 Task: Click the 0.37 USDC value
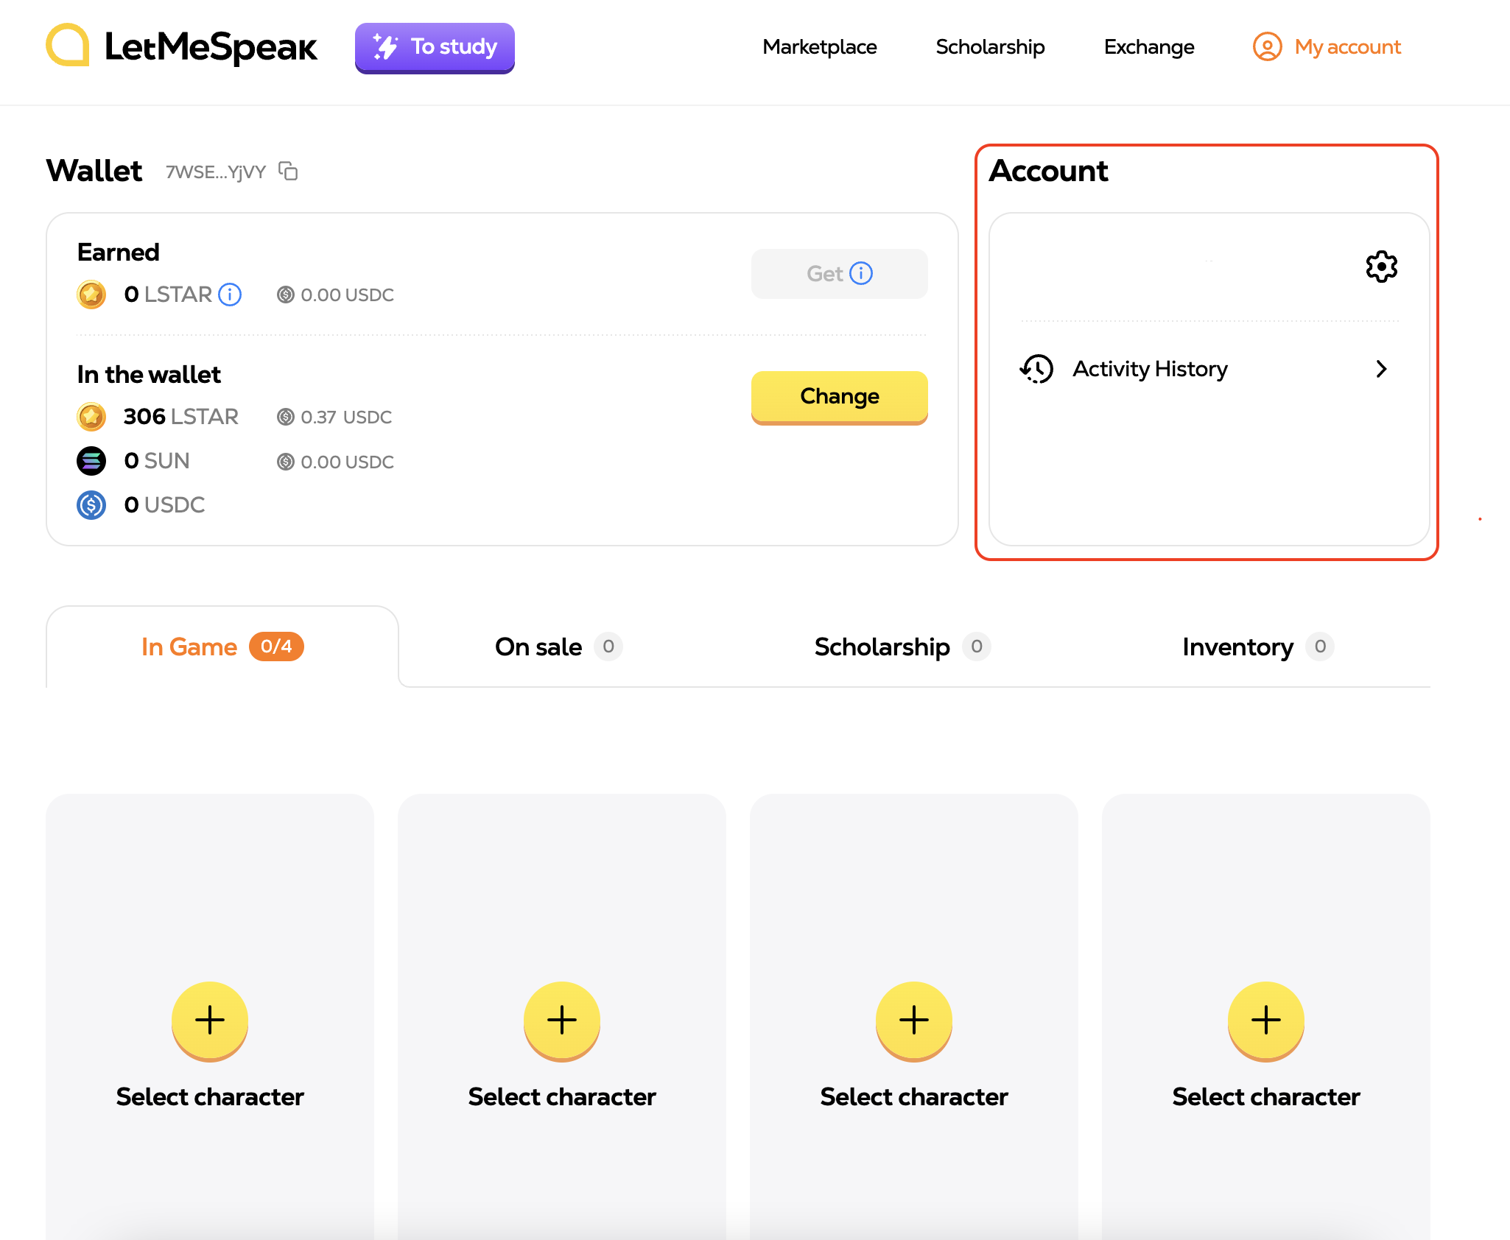click(346, 418)
